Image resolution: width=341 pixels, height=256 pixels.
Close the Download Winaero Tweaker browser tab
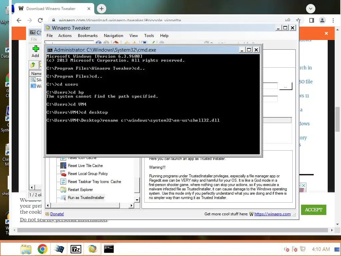coord(89,9)
